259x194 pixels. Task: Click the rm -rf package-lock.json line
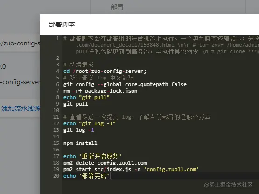click(100, 91)
